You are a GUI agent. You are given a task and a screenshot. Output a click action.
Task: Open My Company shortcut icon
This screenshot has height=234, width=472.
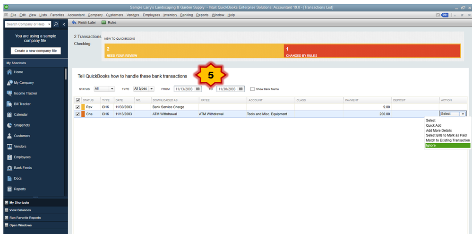(x=9, y=83)
